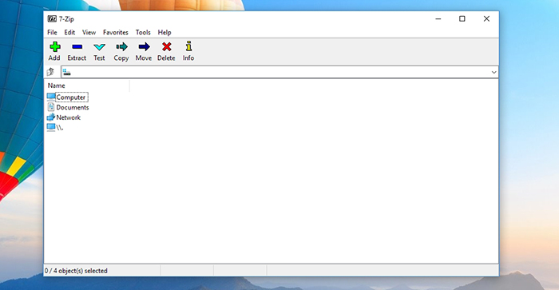Viewport: 559px width, 290px height.
Task: Open the File menu
Action: pyautogui.click(x=52, y=33)
